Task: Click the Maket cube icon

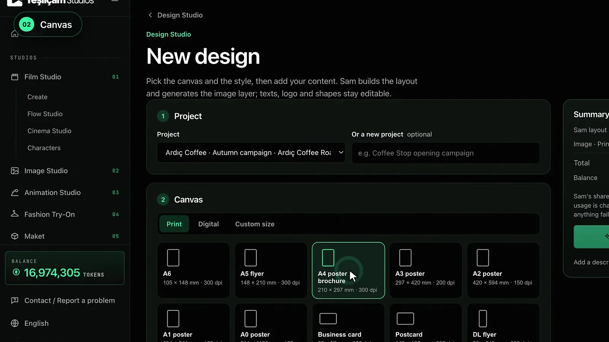Action: point(15,236)
